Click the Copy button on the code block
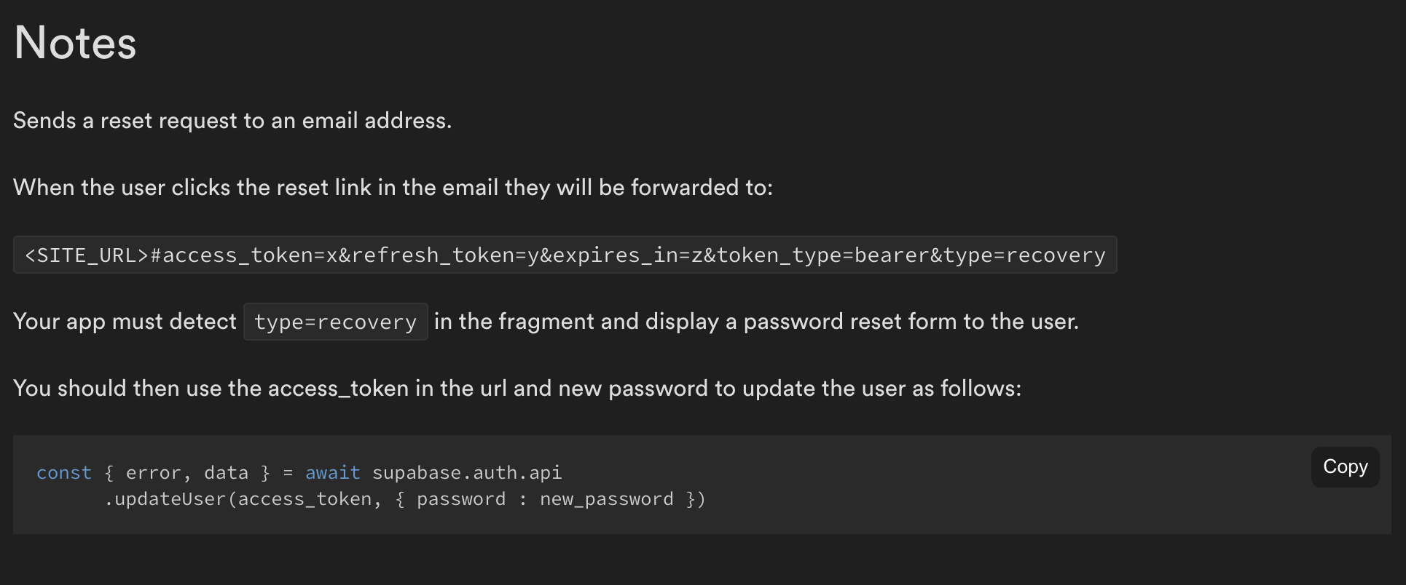The width and height of the screenshot is (1406, 585). (1344, 466)
